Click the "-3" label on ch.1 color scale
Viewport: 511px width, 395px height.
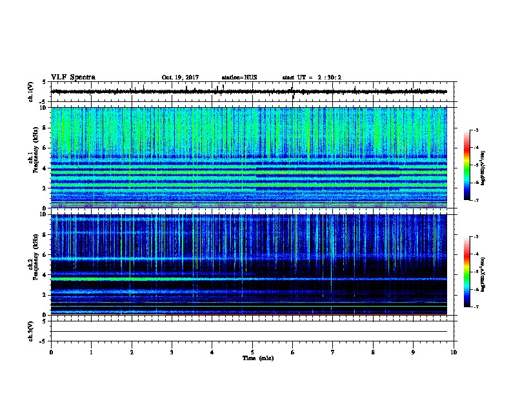click(476, 130)
